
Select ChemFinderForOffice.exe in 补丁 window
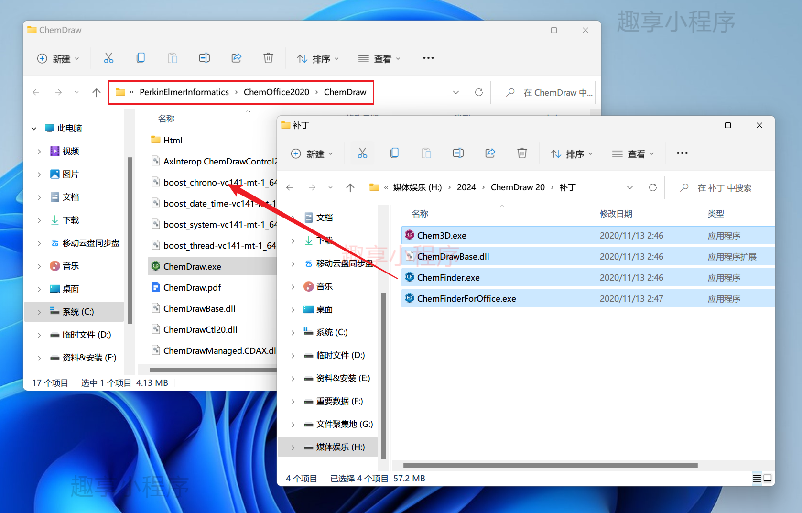pos(588,298)
